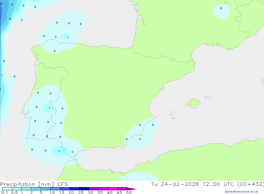Click the over-50 arrow tip of legend

point(132,189)
